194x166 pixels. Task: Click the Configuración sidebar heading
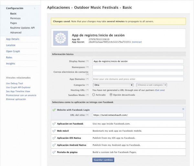15,8
